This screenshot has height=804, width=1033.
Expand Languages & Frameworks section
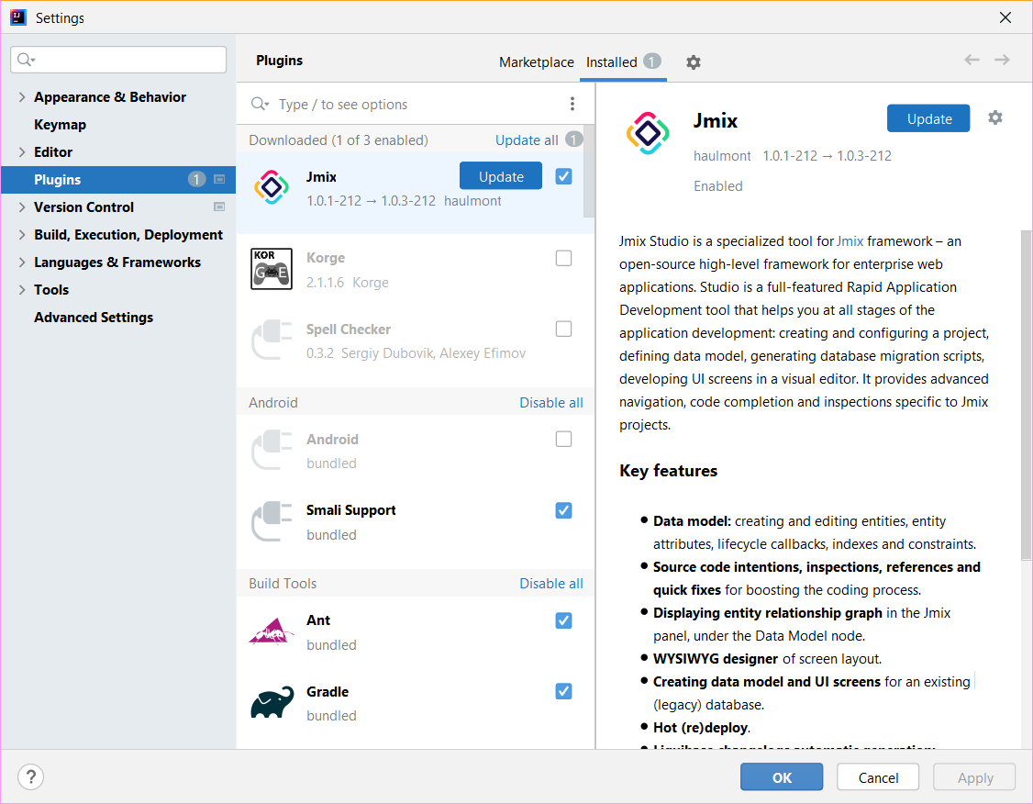[22, 262]
